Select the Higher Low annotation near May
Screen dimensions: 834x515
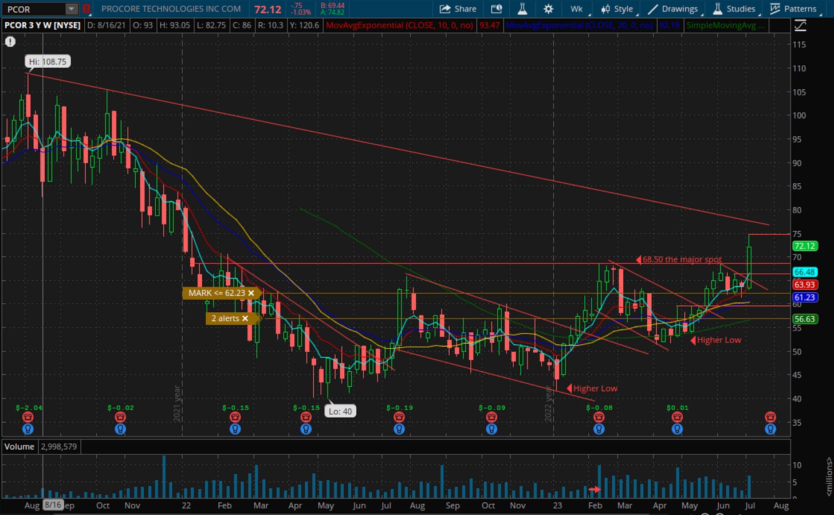[716, 340]
